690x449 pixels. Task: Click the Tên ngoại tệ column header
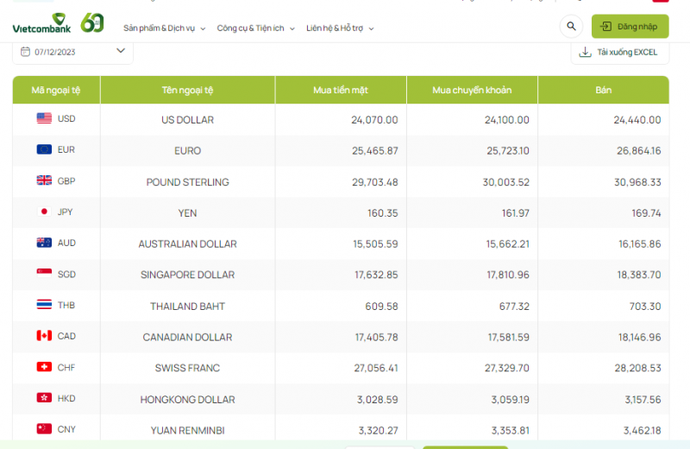187,90
